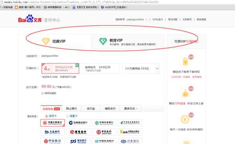Viewport: 235px width, 144px height.
Task: Choose the 中国光大银行 bank option
Action: (130, 132)
